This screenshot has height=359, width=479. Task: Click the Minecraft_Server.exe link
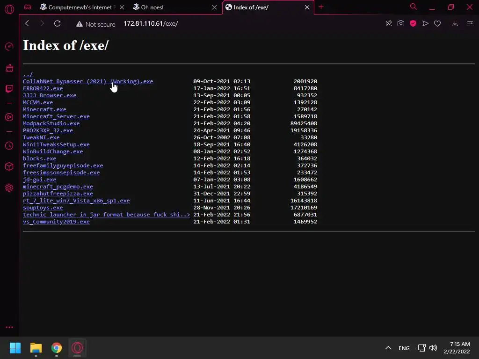(x=56, y=116)
